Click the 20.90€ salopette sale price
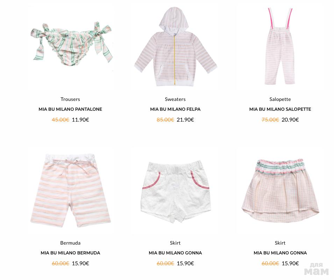 290,120
